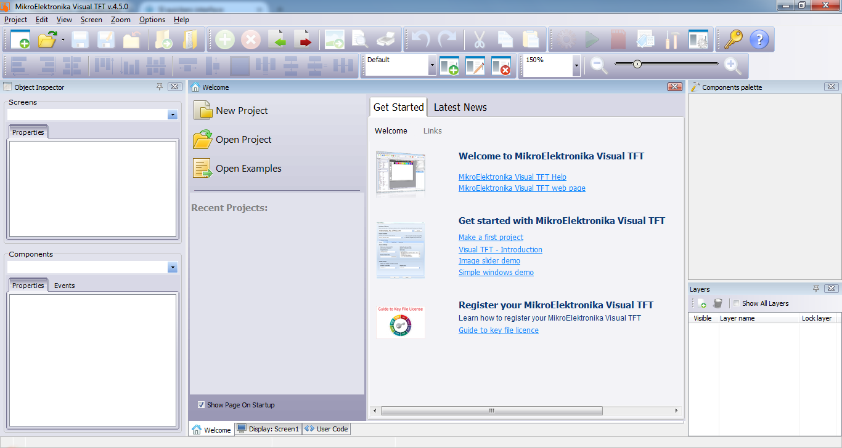Click the golden key license icon

[x=733, y=40]
